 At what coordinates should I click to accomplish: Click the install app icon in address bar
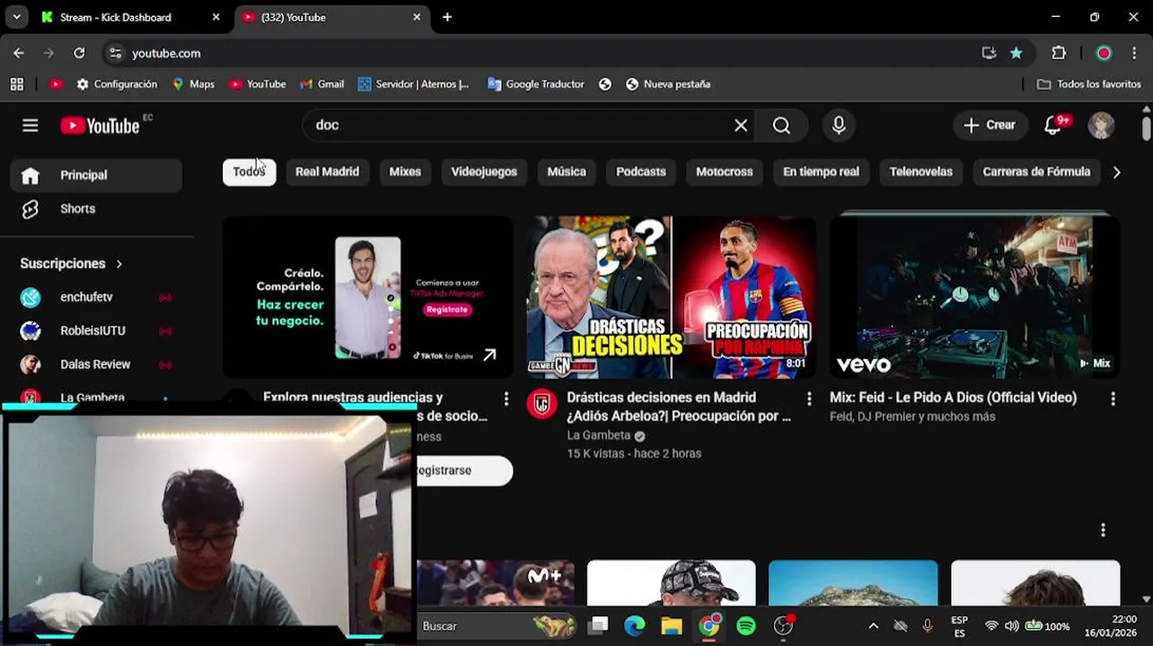click(x=989, y=53)
